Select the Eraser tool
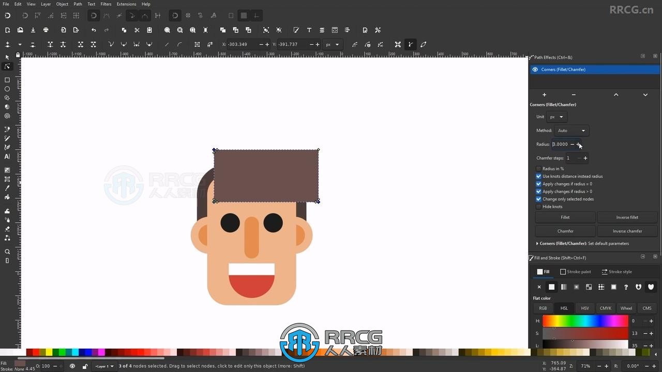Viewport: 662px width, 372px height. coord(7,229)
